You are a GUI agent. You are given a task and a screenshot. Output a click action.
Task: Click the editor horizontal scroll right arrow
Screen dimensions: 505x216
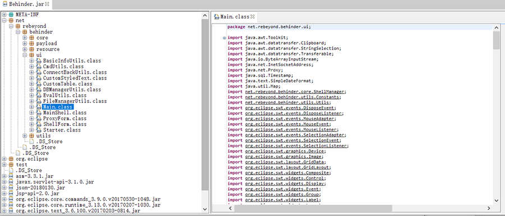coord(489,208)
